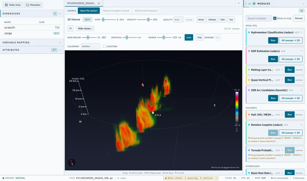The width and height of the screenshot is (307, 181).
Task: Reload the modules list
Action: (299, 18)
